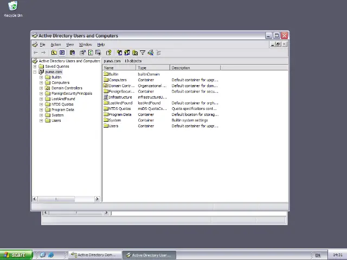Select LostAndFound folder icon in list

[106, 103]
